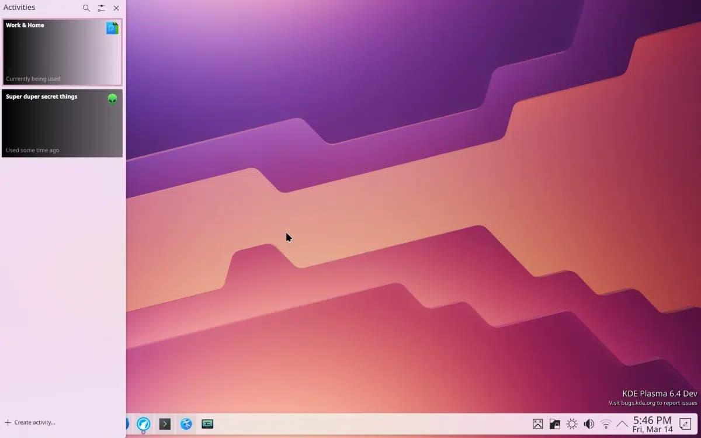Open the calendar from the 5:46 PM clock
The image size is (701, 438).
[x=652, y=424]
